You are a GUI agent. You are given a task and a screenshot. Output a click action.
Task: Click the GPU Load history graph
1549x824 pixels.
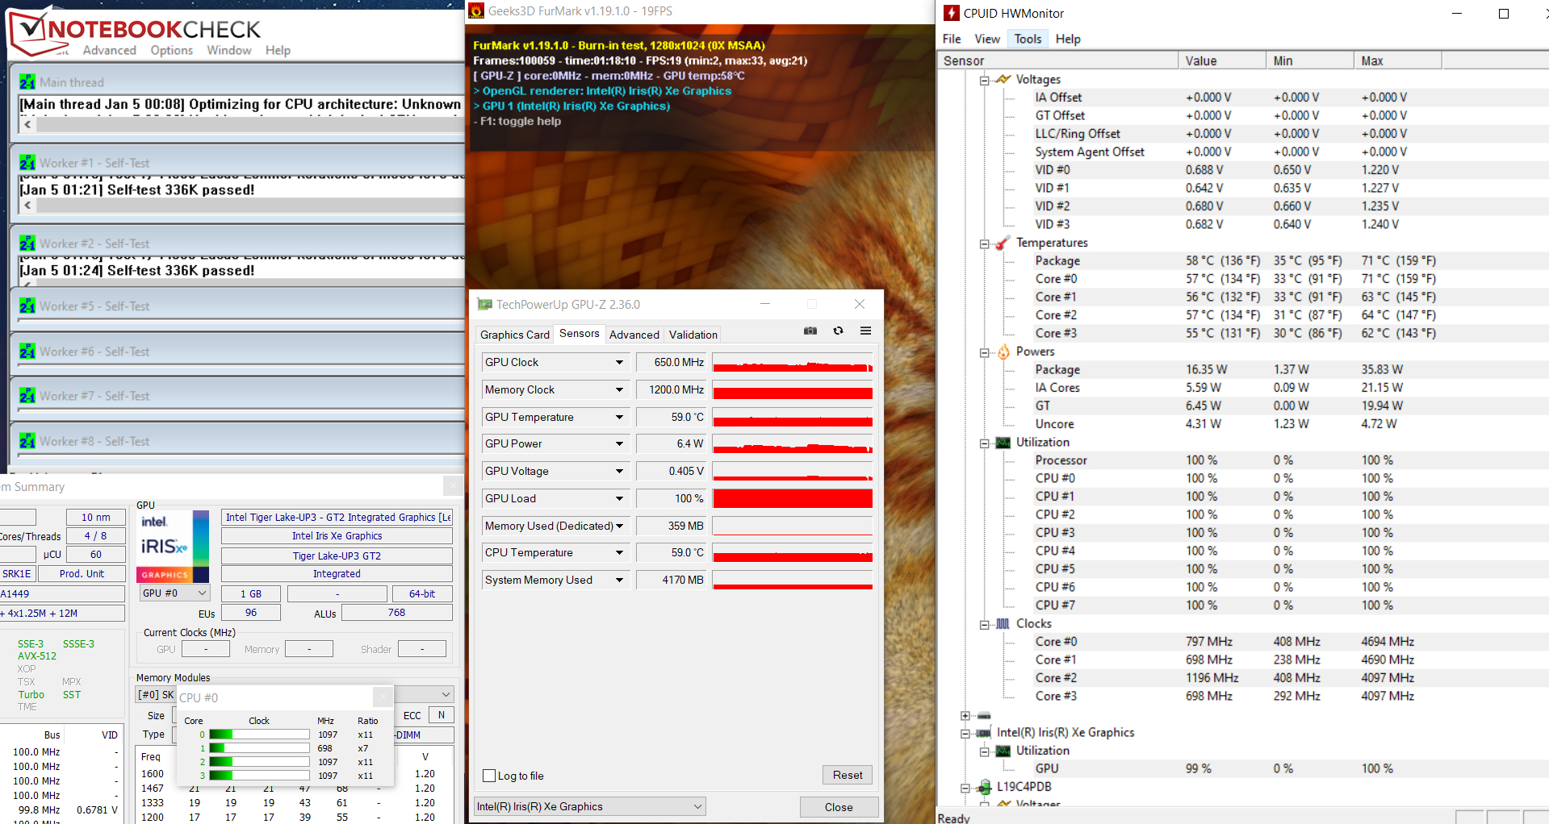pos(793,498)
